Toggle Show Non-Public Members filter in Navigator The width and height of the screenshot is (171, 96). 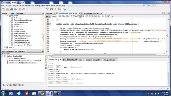(15, 85)
